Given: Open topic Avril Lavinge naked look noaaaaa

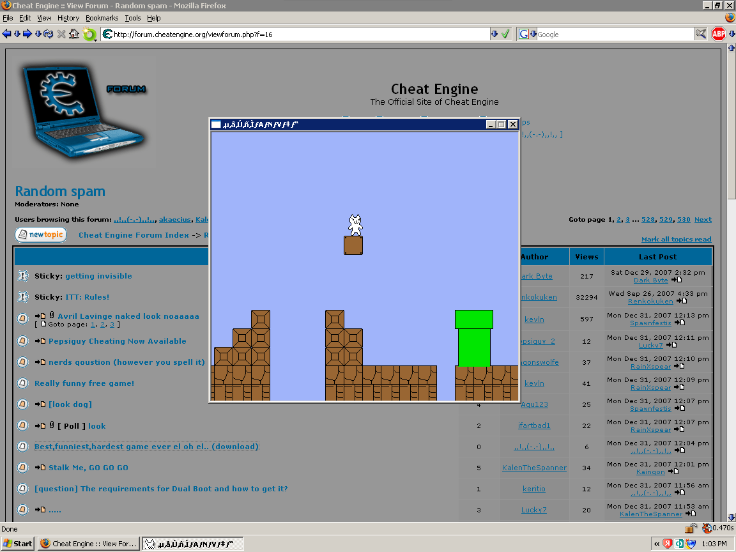Looking at the screenshot, I should [x=128, y=316].
